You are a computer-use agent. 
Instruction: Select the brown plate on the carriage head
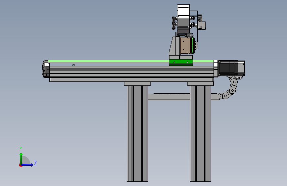[x=185, y=45]
